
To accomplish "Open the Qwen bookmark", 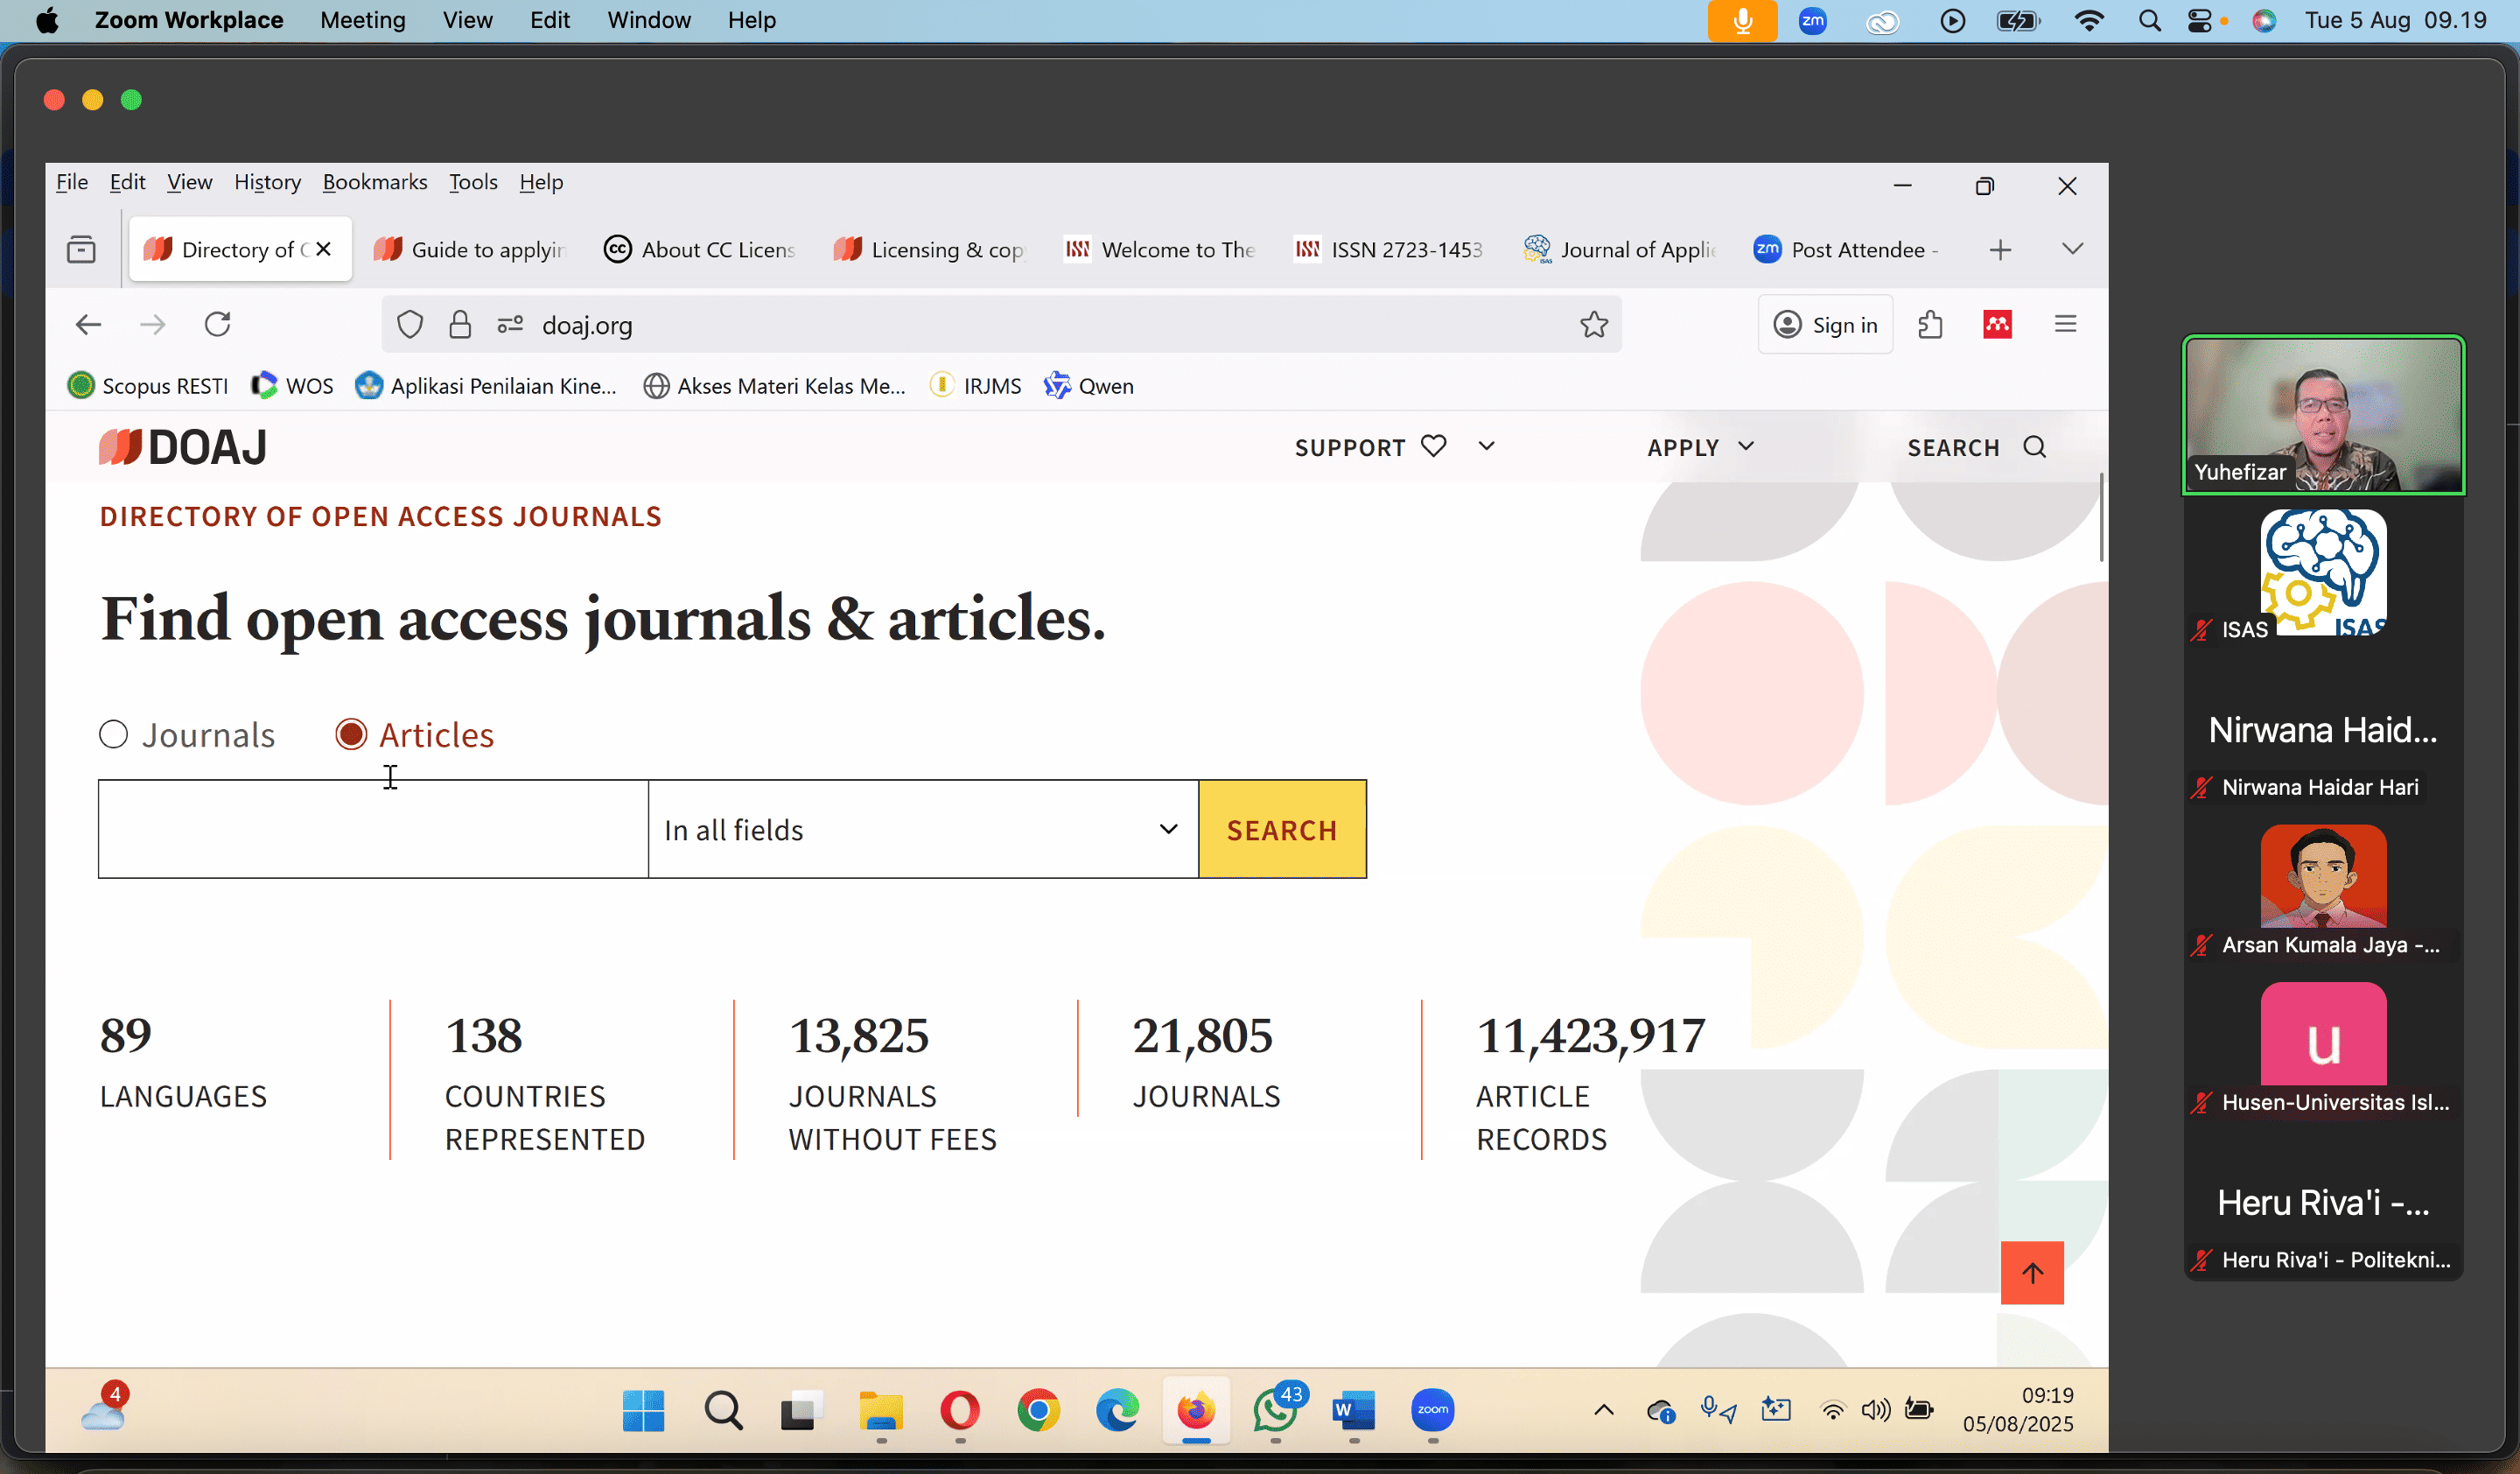I will coord(1089,385).
